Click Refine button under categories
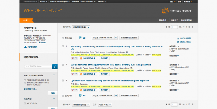 pyautogui.click(x=53, y=93)
